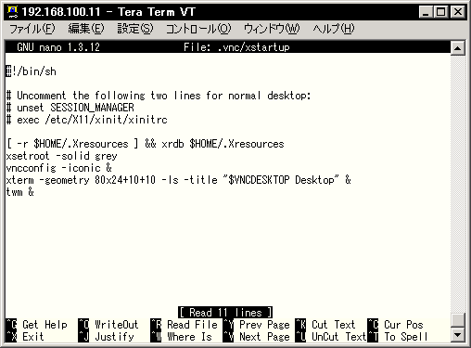The image size is (471, 348).
Task: Click the '# unset SESSION_MANAGER' line
Action: tap(70, 108)
